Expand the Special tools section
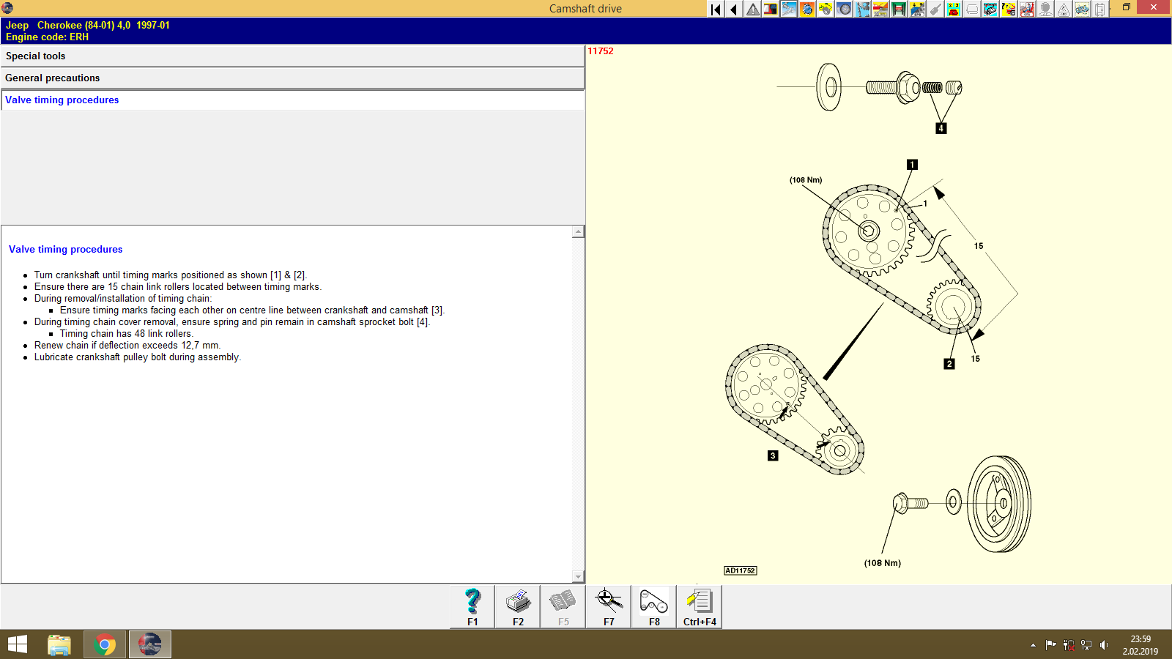This screenshot has width=1172, height=659. tap(293, 56)
